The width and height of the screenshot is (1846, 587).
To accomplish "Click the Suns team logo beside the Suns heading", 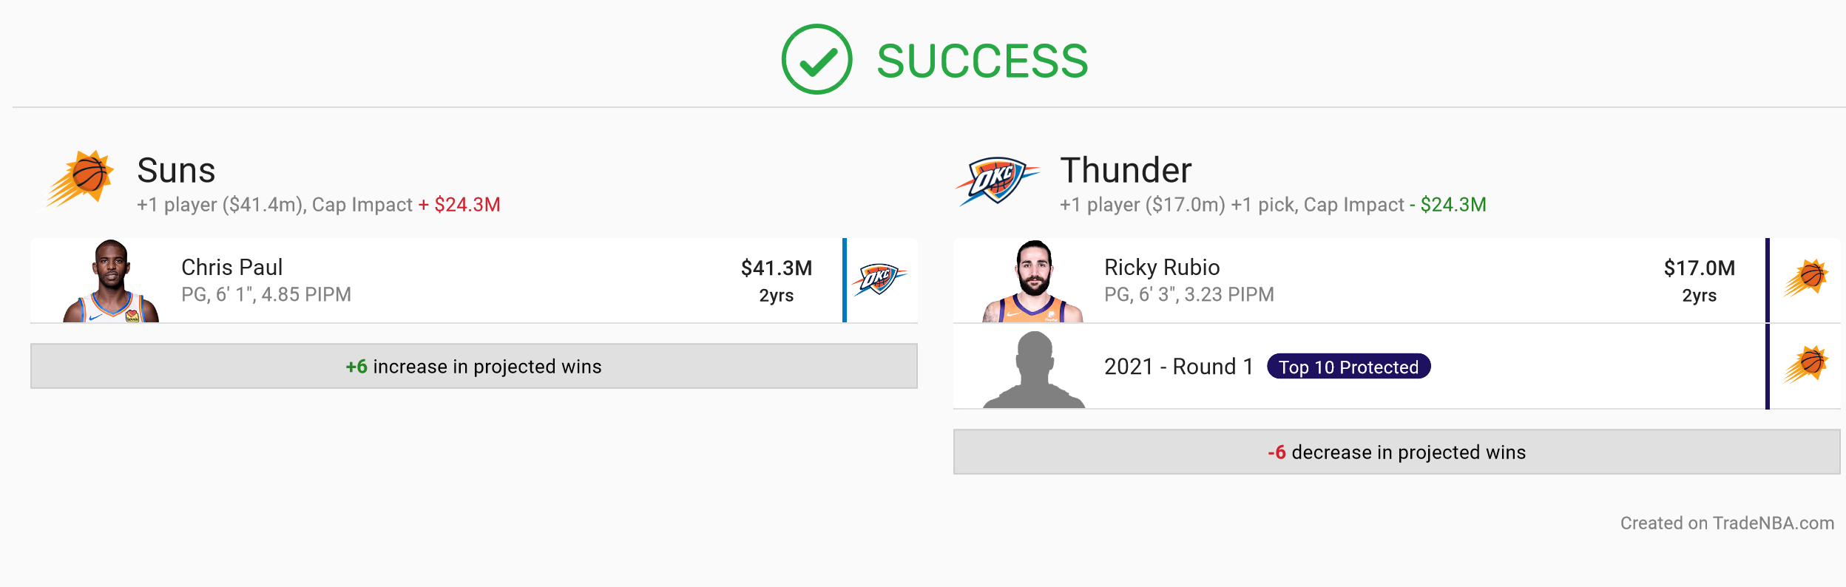I will [x=80, y=179].
